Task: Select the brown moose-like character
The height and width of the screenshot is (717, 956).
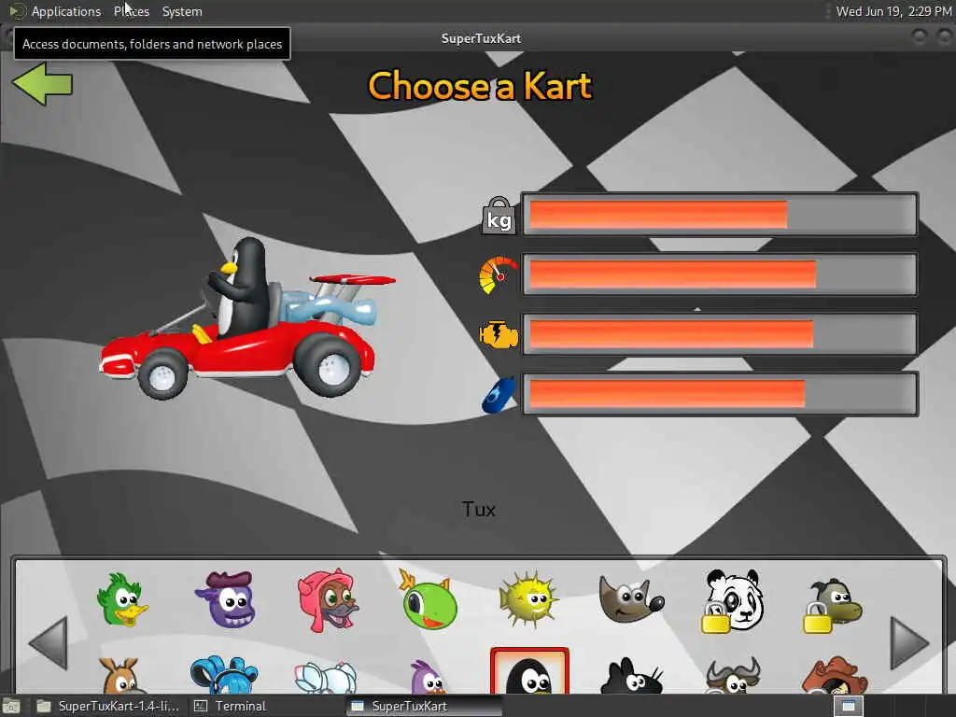Action: coord(122,675)
